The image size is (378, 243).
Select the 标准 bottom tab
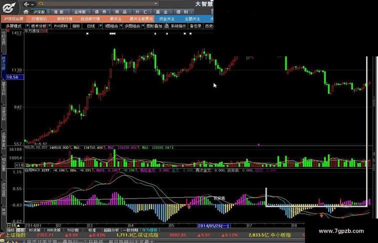point(92,230)
